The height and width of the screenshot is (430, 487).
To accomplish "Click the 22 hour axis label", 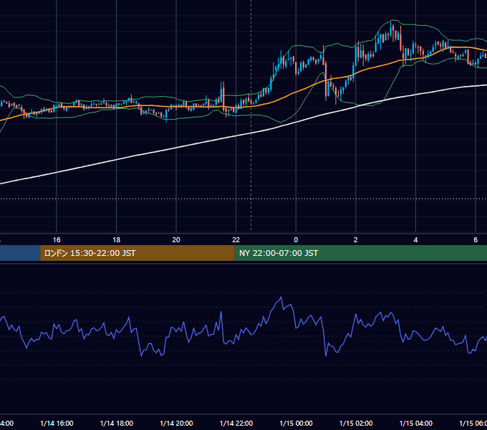I will click(x=236, y=240).
